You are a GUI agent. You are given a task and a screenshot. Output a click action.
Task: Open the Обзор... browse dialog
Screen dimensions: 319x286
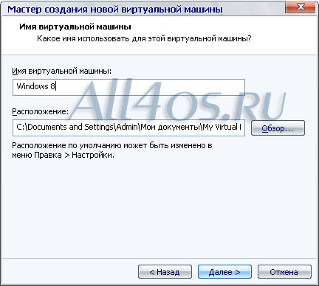pos(278,128)
